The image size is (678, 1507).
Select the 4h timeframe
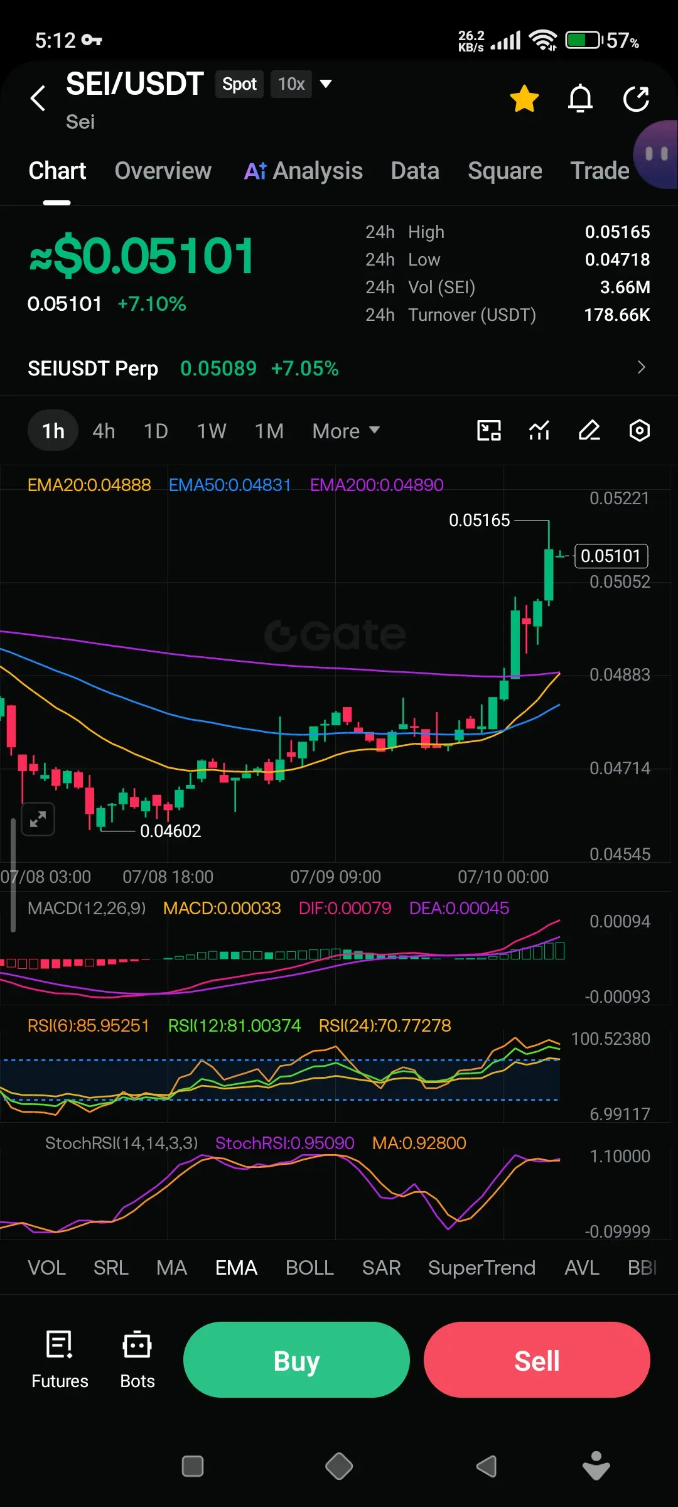pyautogui.click(x=104, y=431)
